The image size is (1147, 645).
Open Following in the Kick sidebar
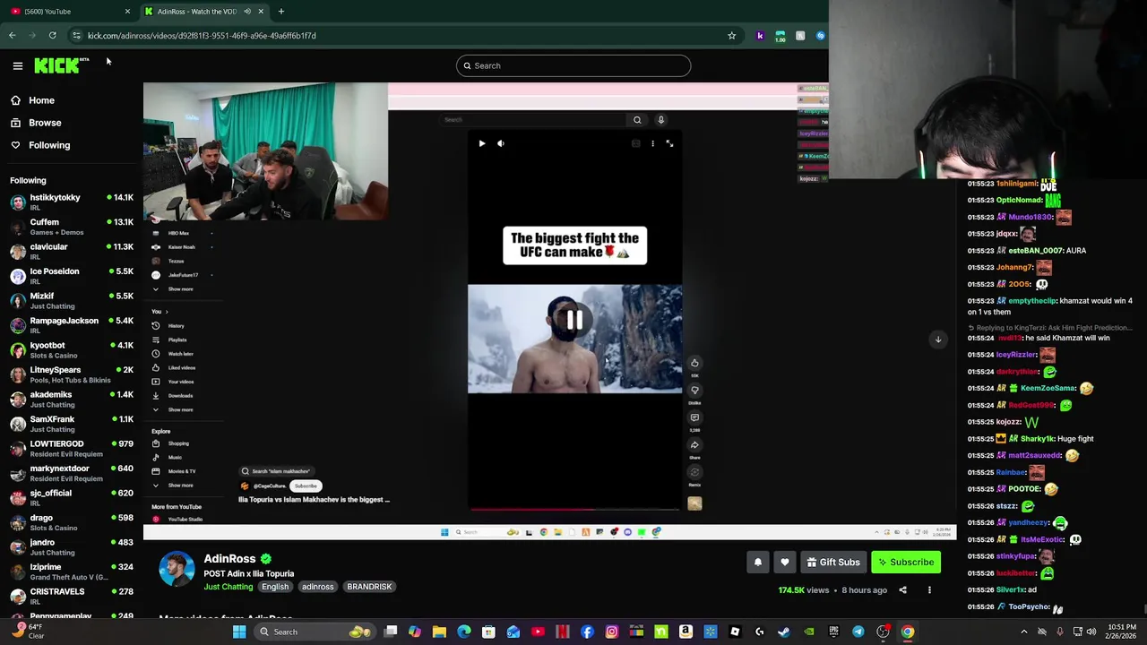[x=40, y=145]
